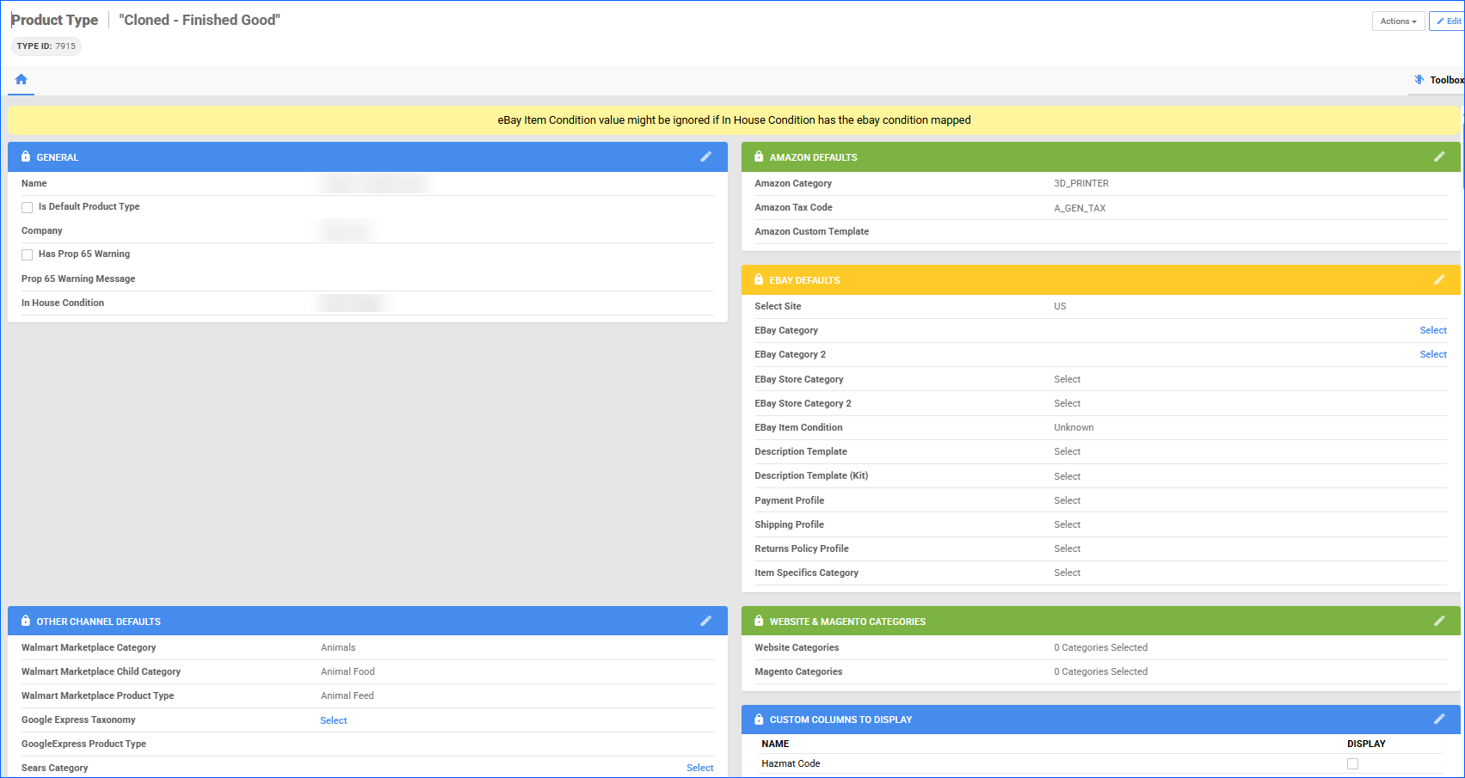Image resolution: width=1465 pixels, height=778 pixels.
Task: Click Select link for Sears Category
Action: point(699,768)
